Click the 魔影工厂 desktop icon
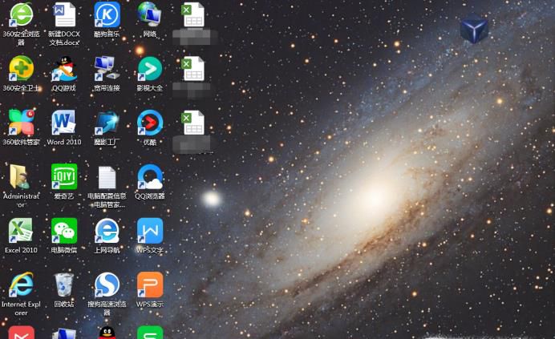The image size is (555, 339). (x=107, y=123)
